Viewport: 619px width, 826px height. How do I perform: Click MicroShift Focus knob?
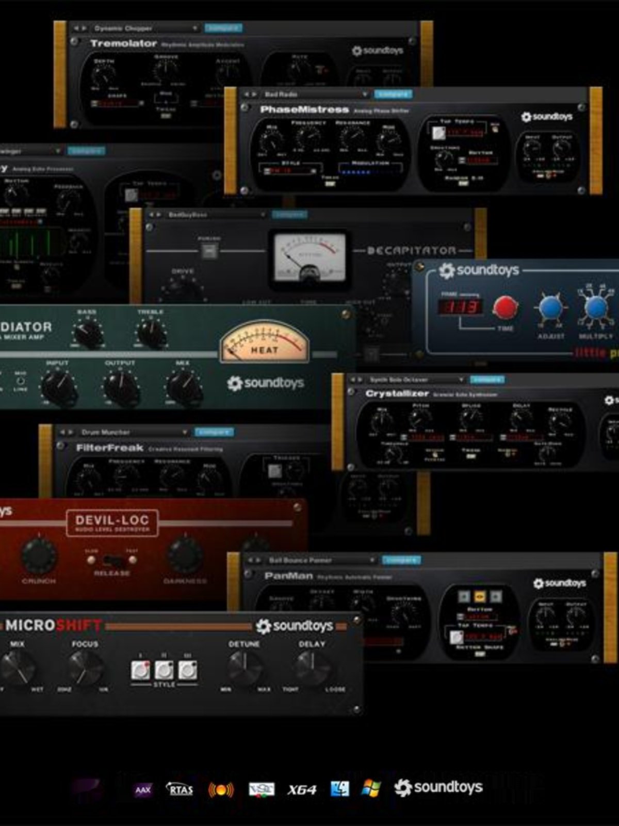pyautogui.click(x=86, y=667)
